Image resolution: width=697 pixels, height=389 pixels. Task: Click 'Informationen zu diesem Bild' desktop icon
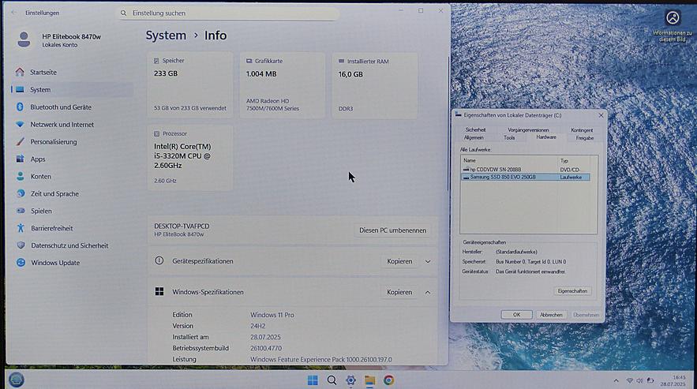coord(672,26)
